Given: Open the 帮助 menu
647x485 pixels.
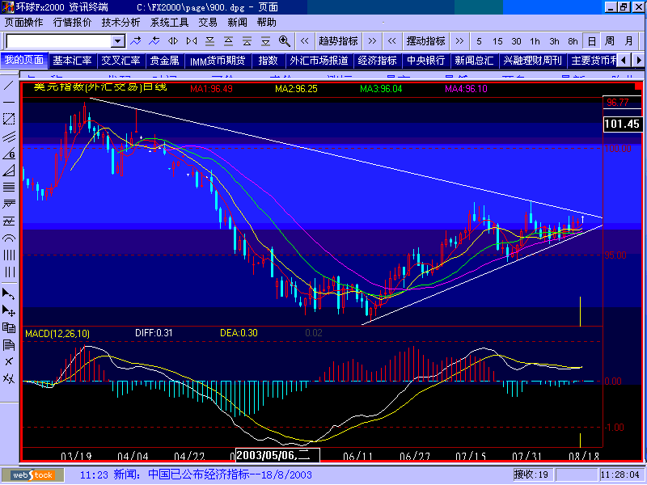Looking at the screenshot, I should [266, 23].
